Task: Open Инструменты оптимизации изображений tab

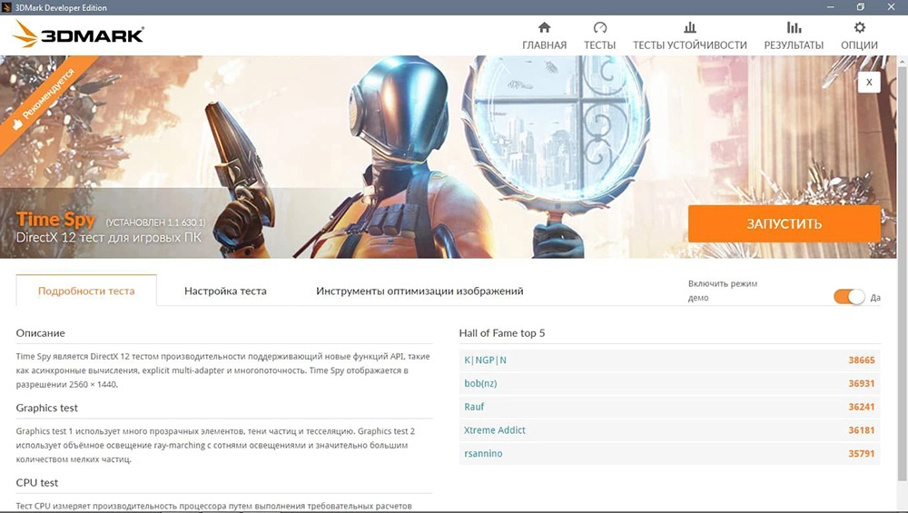Action: (419, 291)
